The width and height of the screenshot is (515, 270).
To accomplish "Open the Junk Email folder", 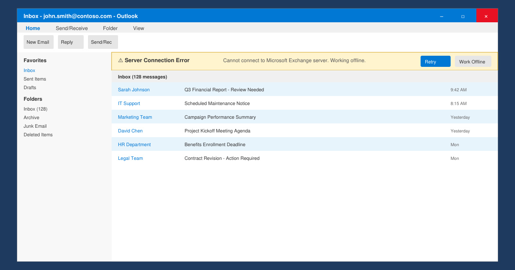I will 35,126.
